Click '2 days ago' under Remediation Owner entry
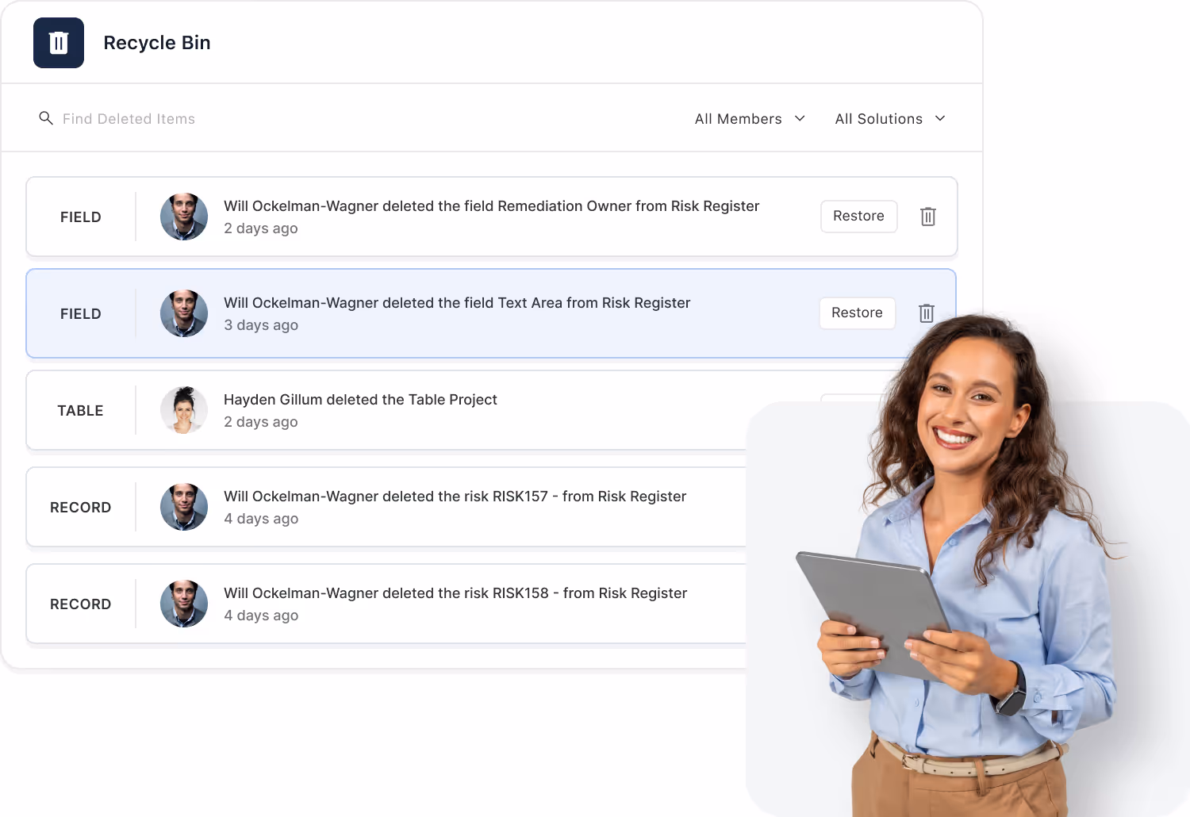This screenshot has height=817, width=1190. [261, 228]
